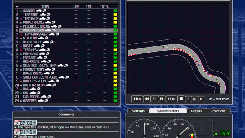Select the TEAM B&NR row
The image size is (245, 138).
click(66, 19)
